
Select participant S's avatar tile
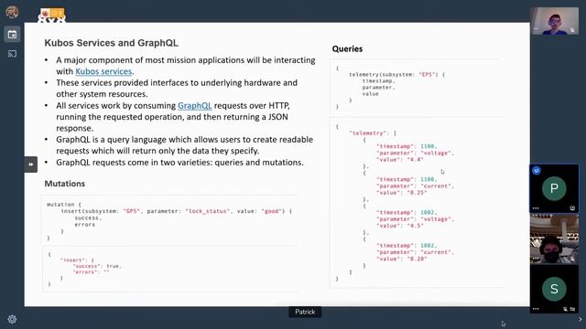[x=554, y=289]
